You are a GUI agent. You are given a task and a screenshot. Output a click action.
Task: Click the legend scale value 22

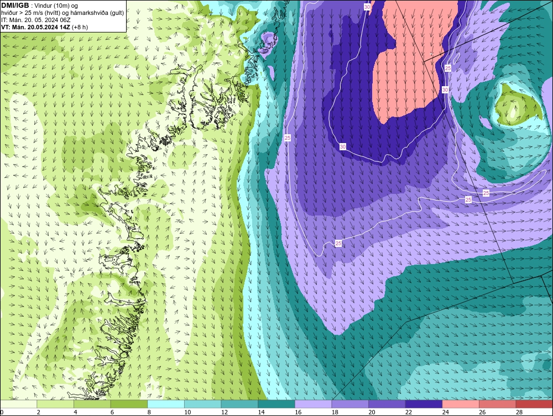[409, 412]
